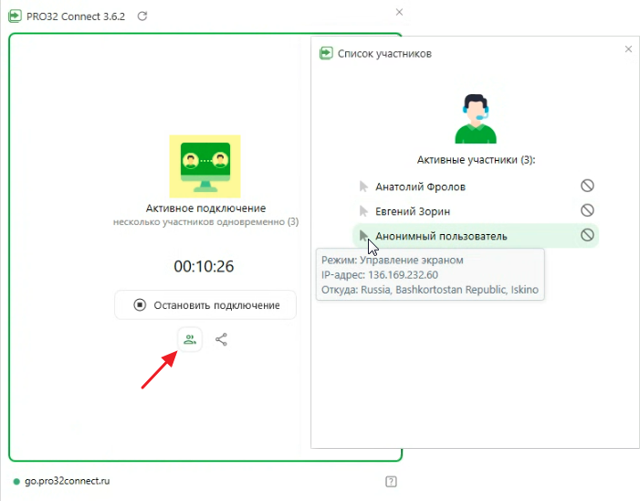Block participant Анатолий Фролов
Screen dimensions: 640x501
[587, 187]
